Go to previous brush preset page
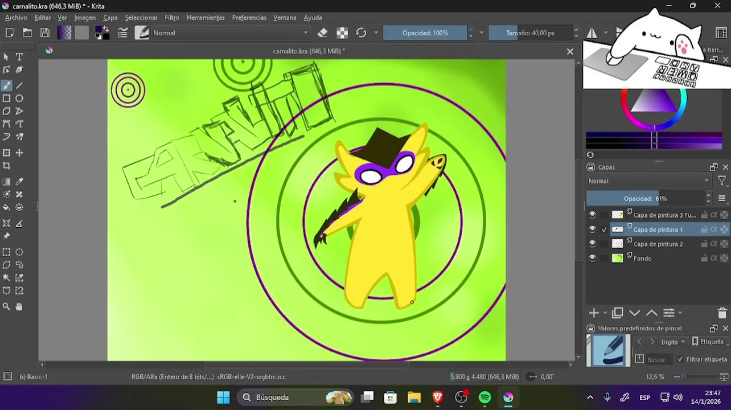 (639, 342)
